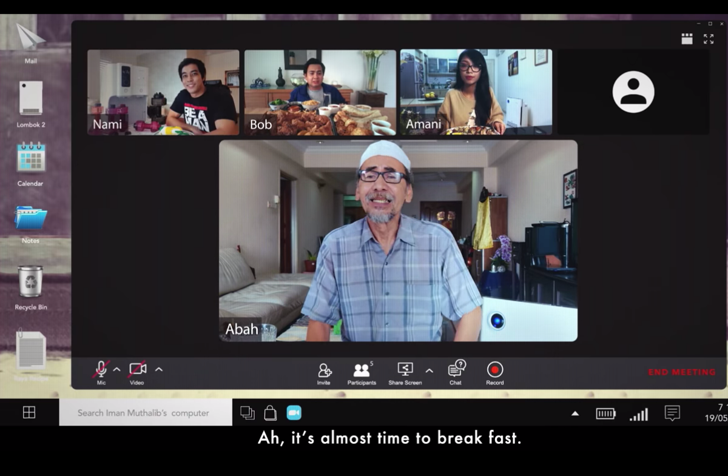728x476 pixels.
Task: Open the Video options chevron
Action: point(158,369)
